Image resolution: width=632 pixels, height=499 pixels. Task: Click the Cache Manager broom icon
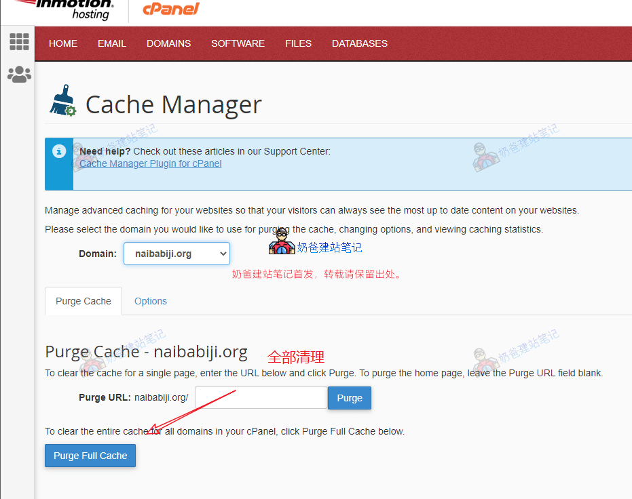click(62, 101)
